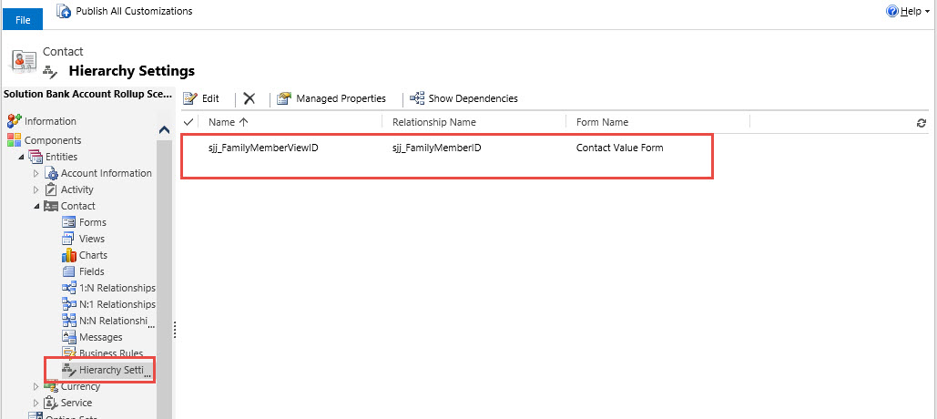937x419 pixels.
Task: Open the Information section in sidebar
Action: click(x=50, y=121)
